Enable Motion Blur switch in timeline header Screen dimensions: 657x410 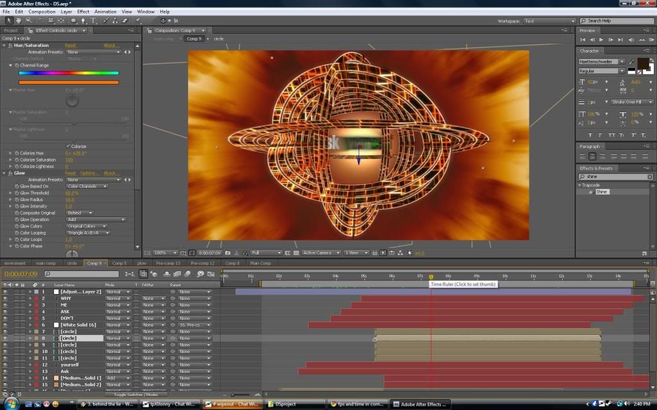189,274
